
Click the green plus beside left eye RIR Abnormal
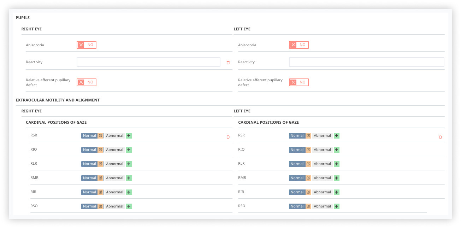(x=337, y=192)
